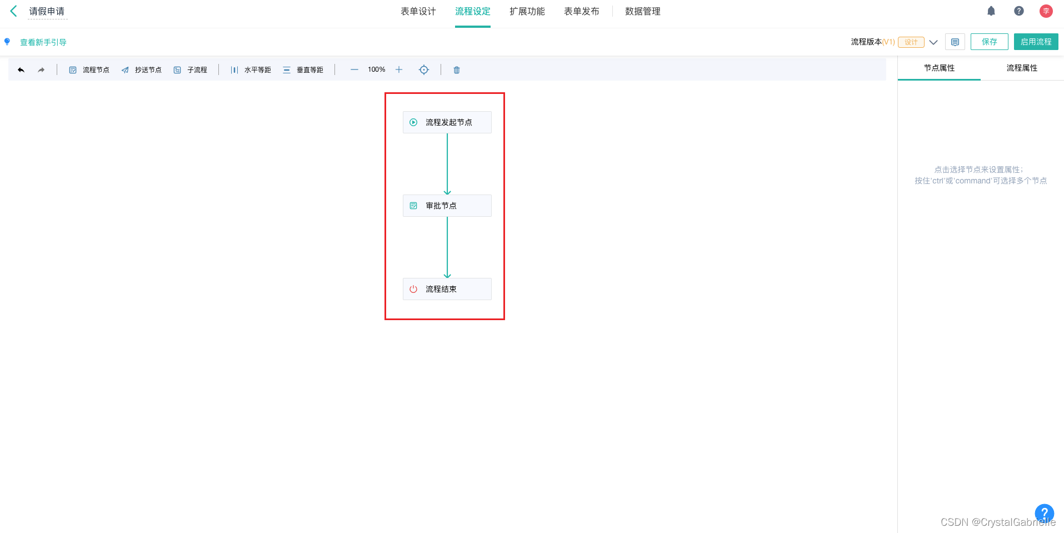The width and height of the screenshot is (1064, 533).
Task: Click the power icon on 流程结束
Action: click(413, 289)
